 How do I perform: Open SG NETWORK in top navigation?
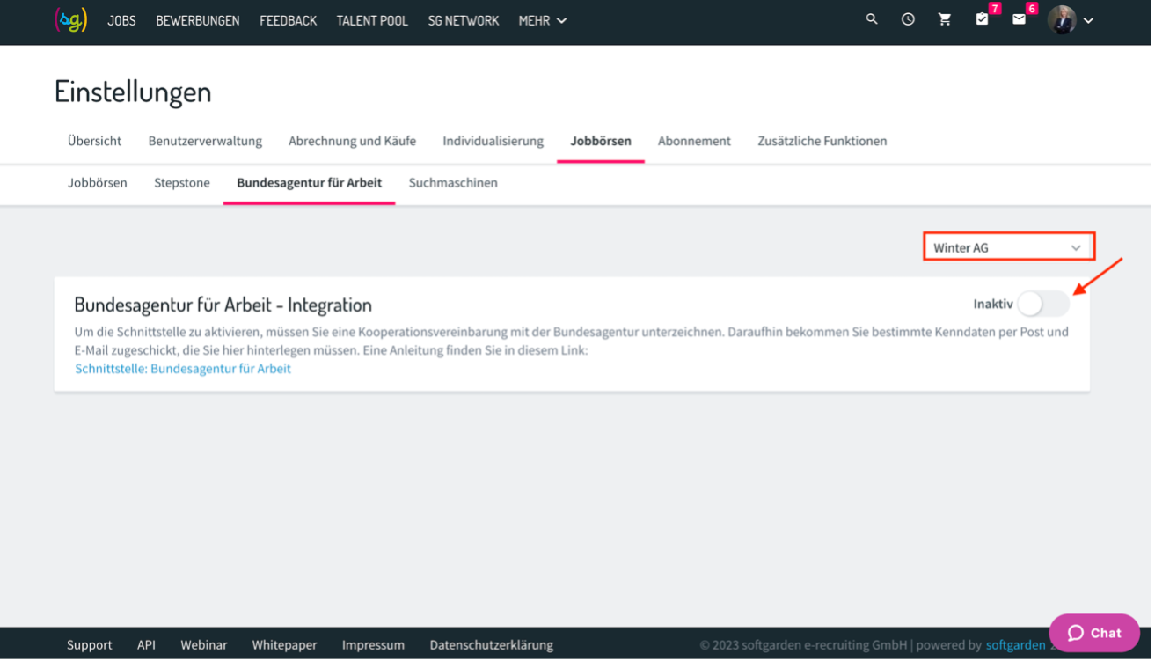(x=465, y=20)
